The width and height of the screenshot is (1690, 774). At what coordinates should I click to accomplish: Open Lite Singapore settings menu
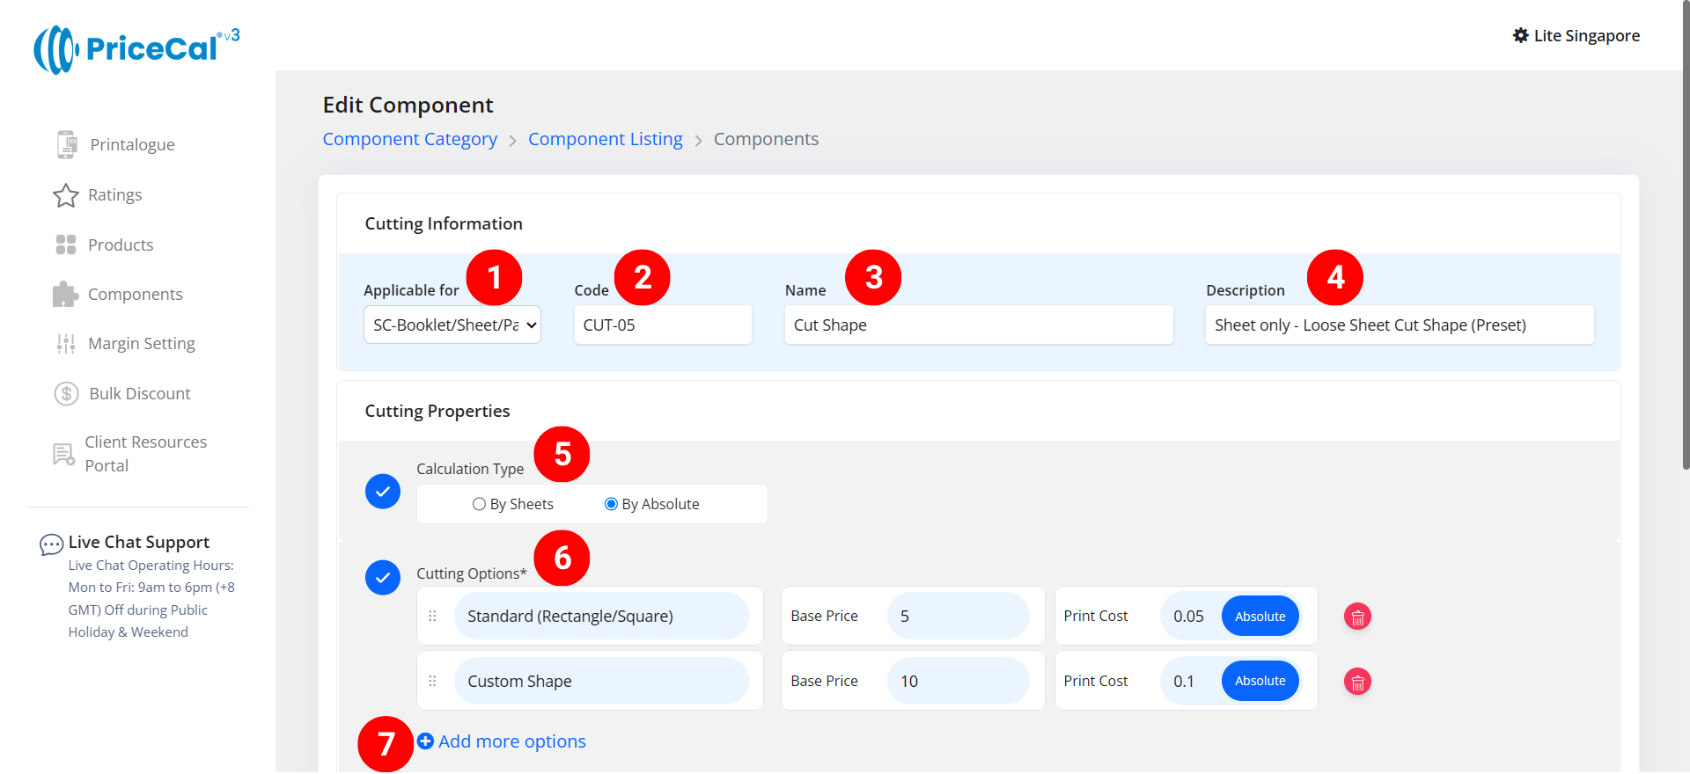(x=1576, y=36)
